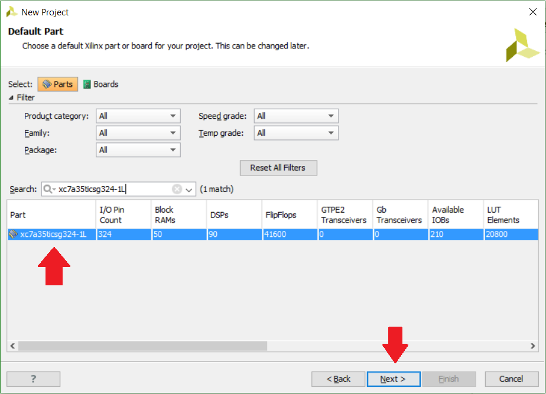Show search history dropdown arrow

(x=188, y=190)
